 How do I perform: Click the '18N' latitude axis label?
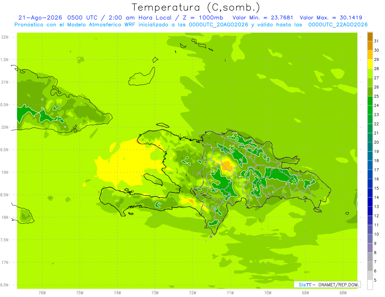4,217
